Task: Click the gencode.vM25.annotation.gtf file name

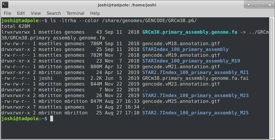Action: click(181, 101)
